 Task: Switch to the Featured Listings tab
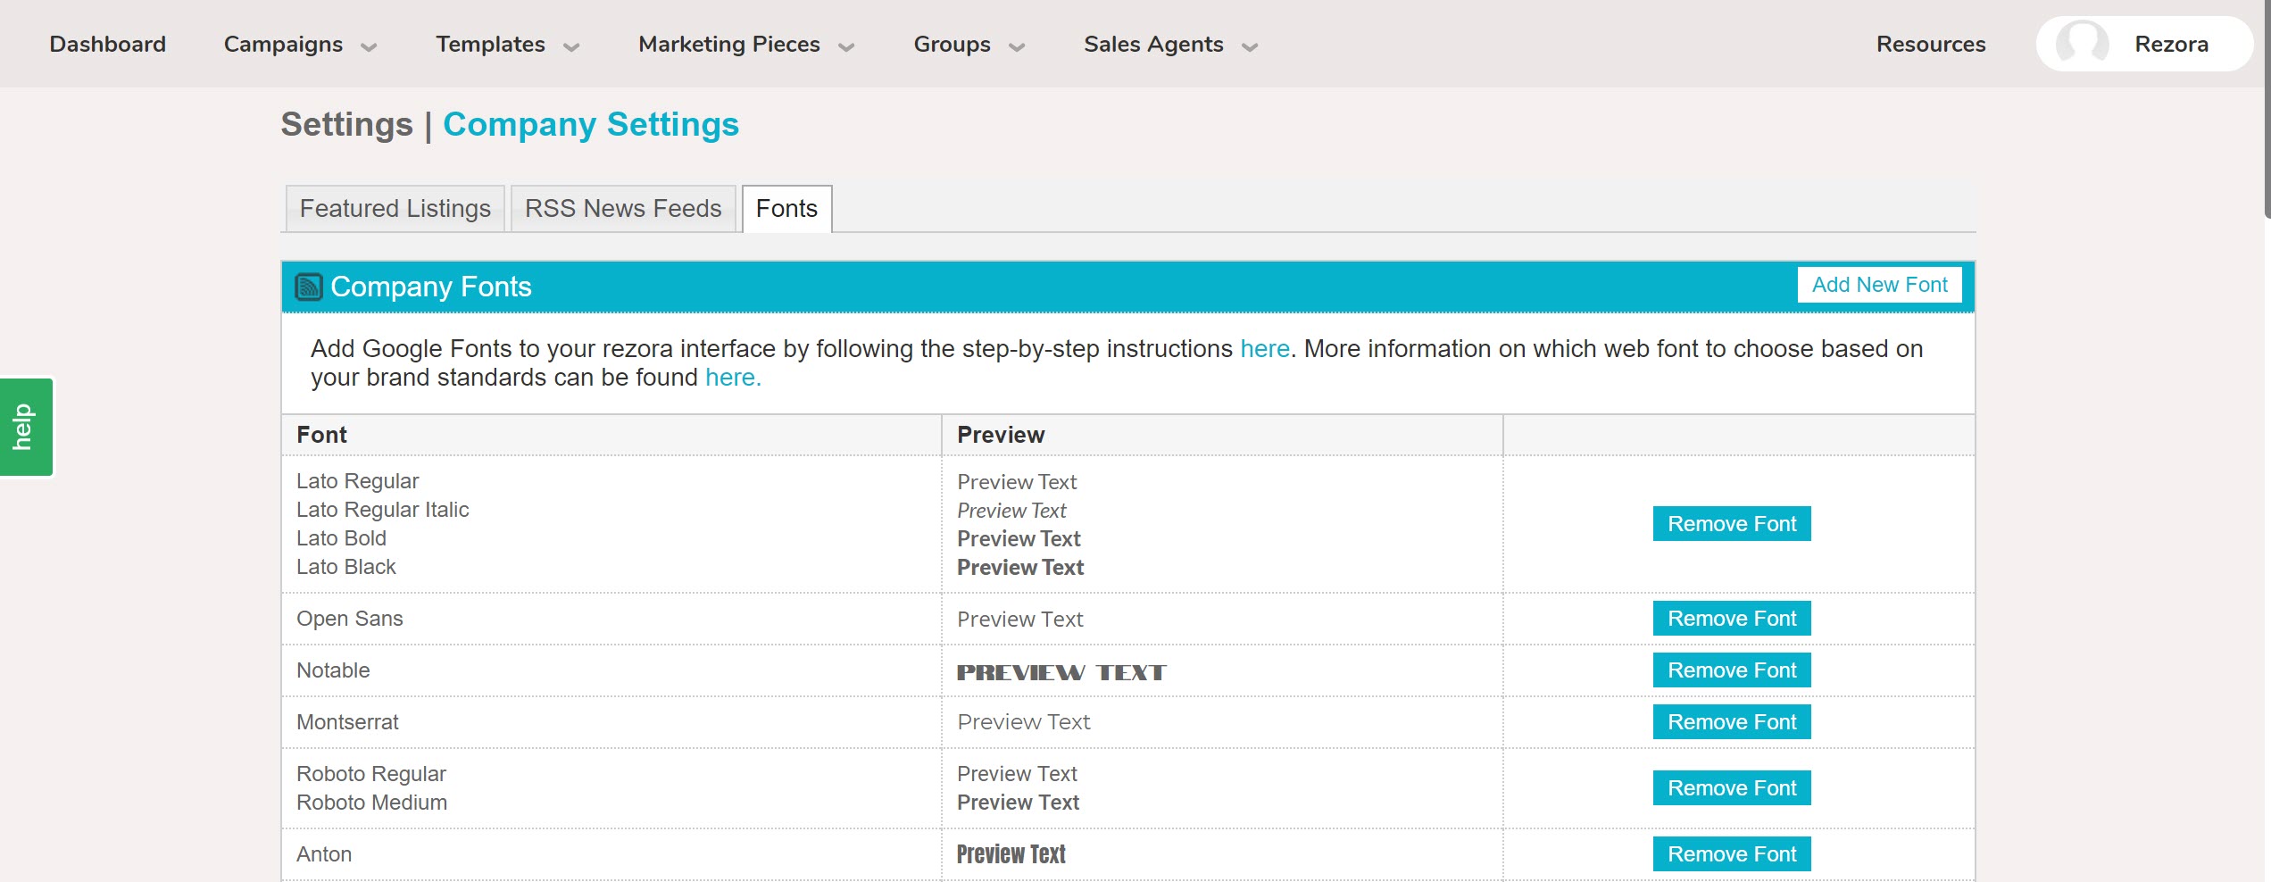tap(395, 209)
